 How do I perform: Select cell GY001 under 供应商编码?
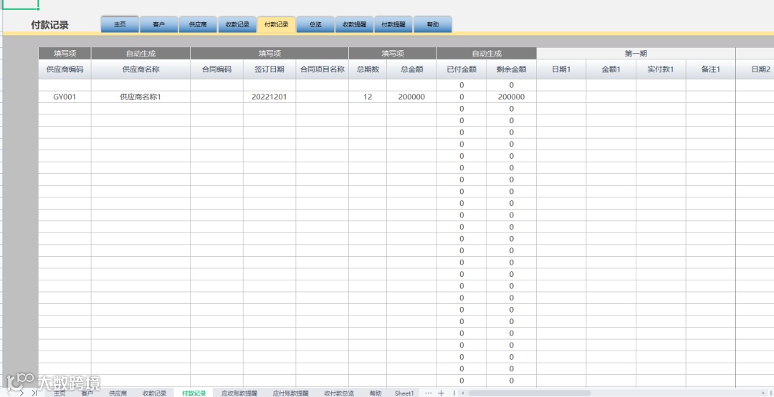click(64, 97)
